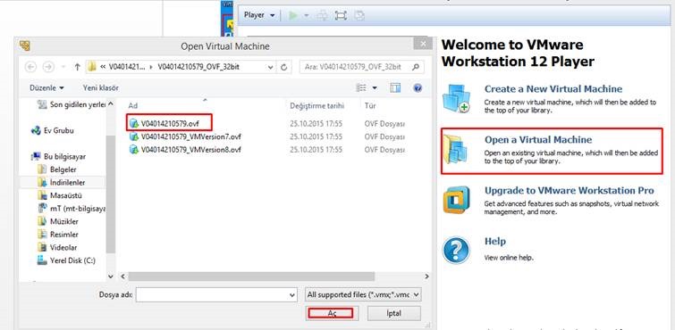Click the Create a New Virtual Machine icon

(456, 98)
